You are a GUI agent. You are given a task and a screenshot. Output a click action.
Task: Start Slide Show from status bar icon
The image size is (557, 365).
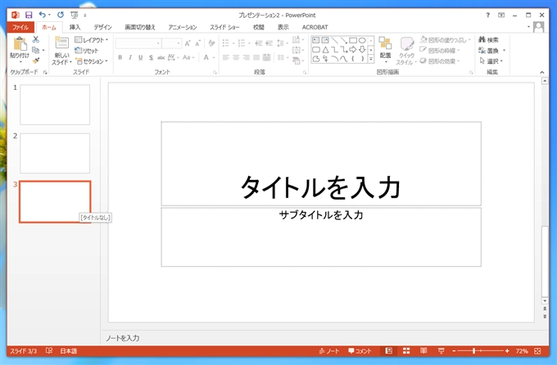coord(442,350)
